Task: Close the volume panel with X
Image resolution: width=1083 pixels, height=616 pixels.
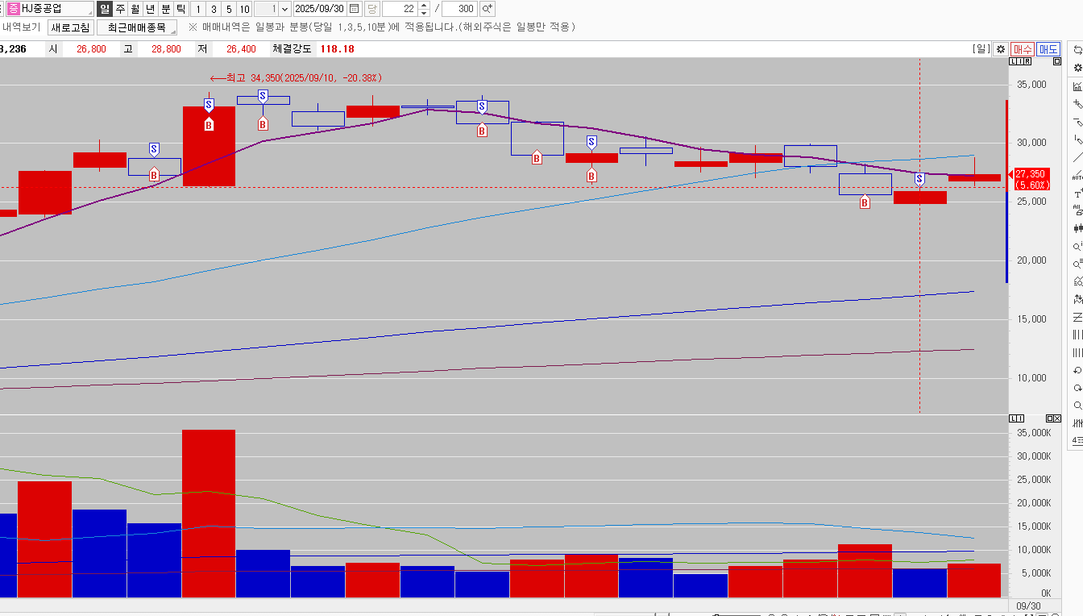Action: tap(1057, 418)
